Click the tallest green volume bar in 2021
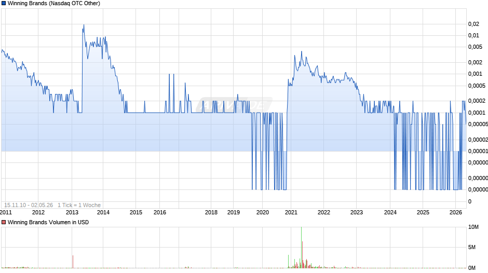This screenshot has height=273, width=488. [x=301, y=247]
